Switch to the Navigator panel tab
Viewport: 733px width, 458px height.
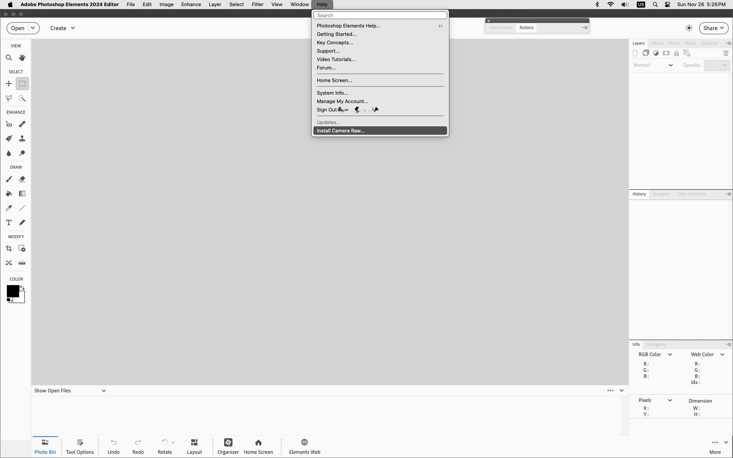(x=661, y=194)
